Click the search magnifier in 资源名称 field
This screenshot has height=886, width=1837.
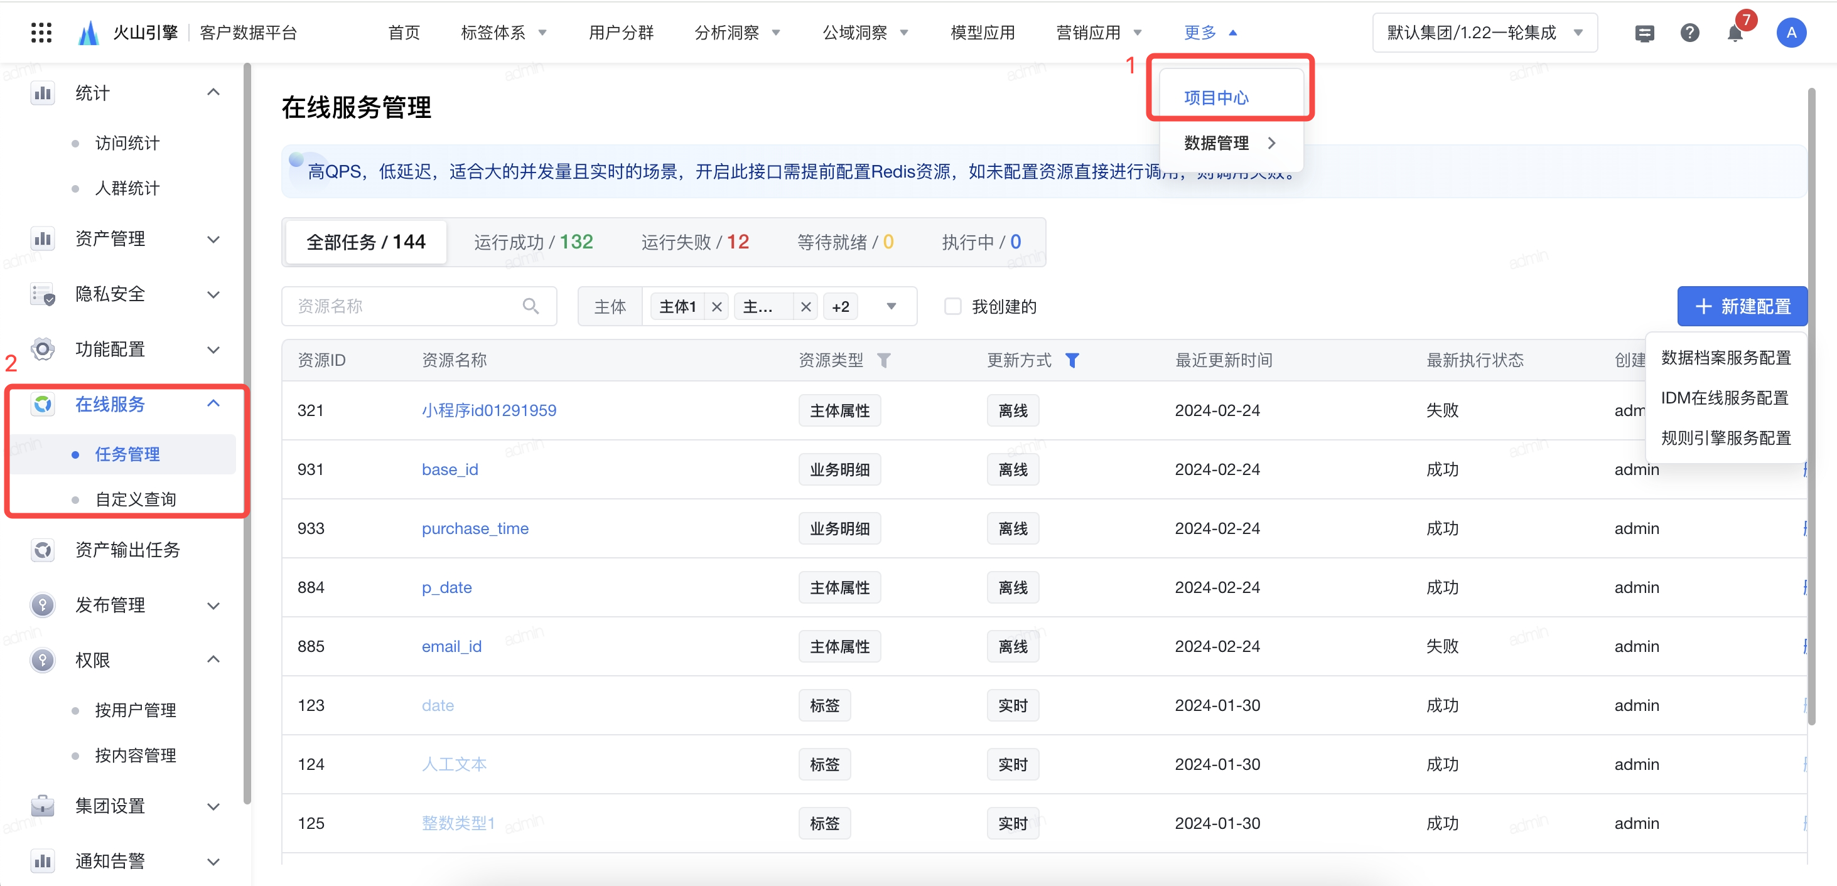click(x=531, y=306)
